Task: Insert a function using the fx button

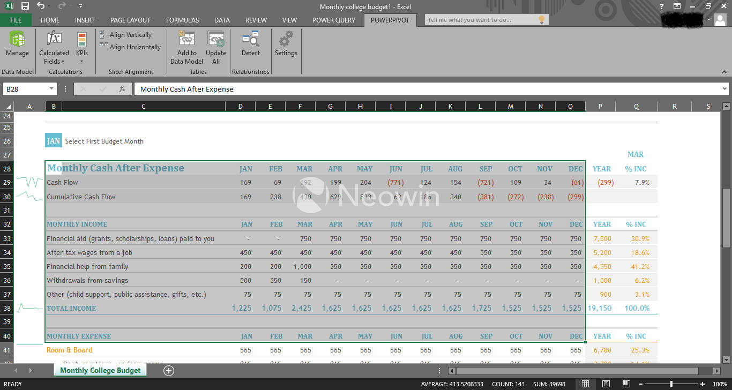Action: [122, 89]
